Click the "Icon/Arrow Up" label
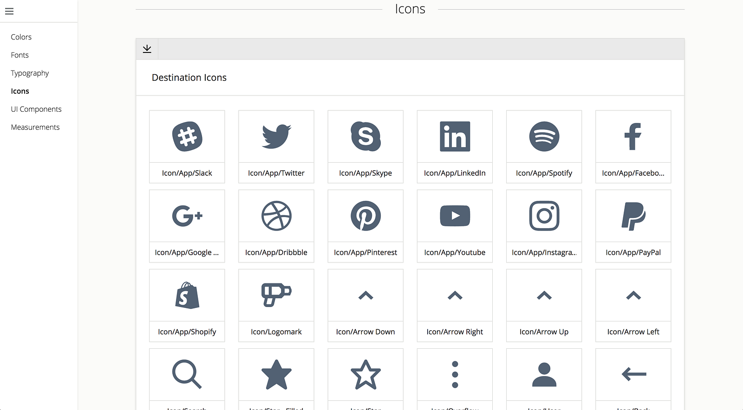This screenshot has height=410, width=743. [x=544, y=332]
